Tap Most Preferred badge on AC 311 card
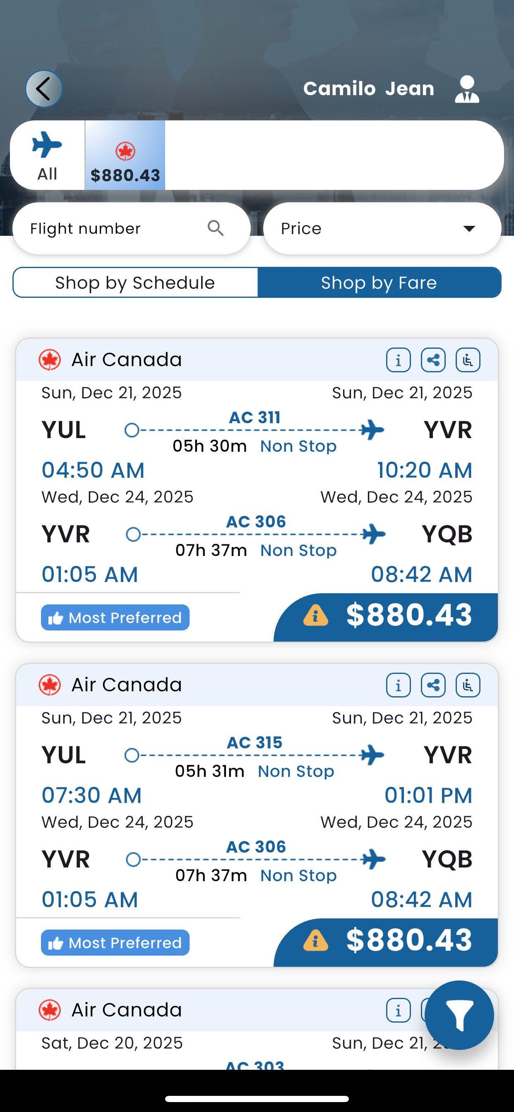 tap(115, 617)
